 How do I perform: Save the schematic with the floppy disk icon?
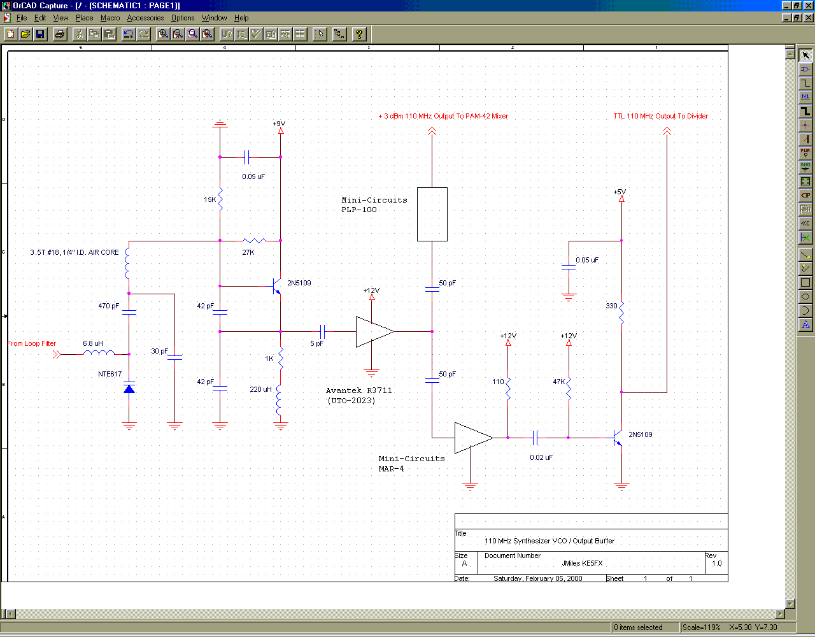coord(39,34)
